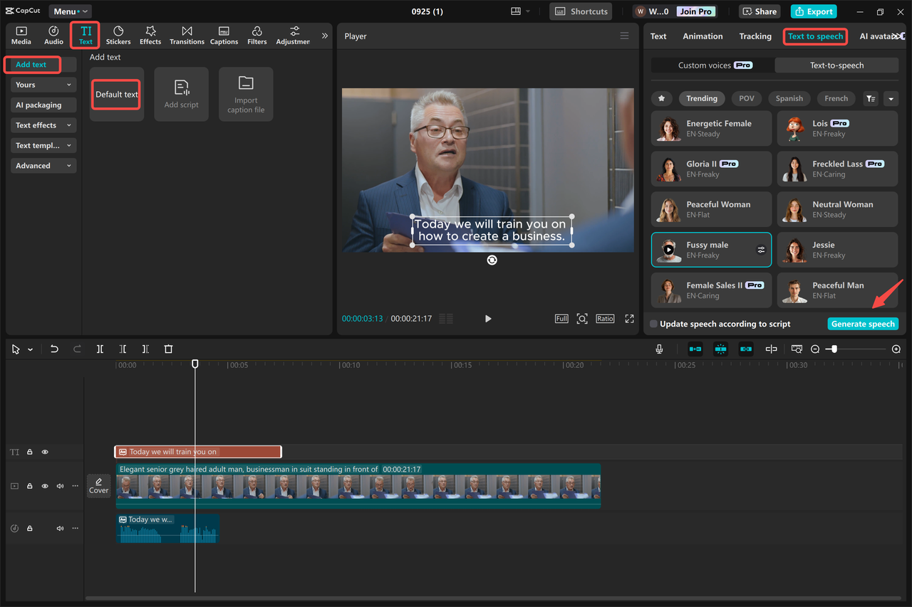The image size is (912, 607).
Task: Hide the video track with the eye toggle
Action: point(44,485)
